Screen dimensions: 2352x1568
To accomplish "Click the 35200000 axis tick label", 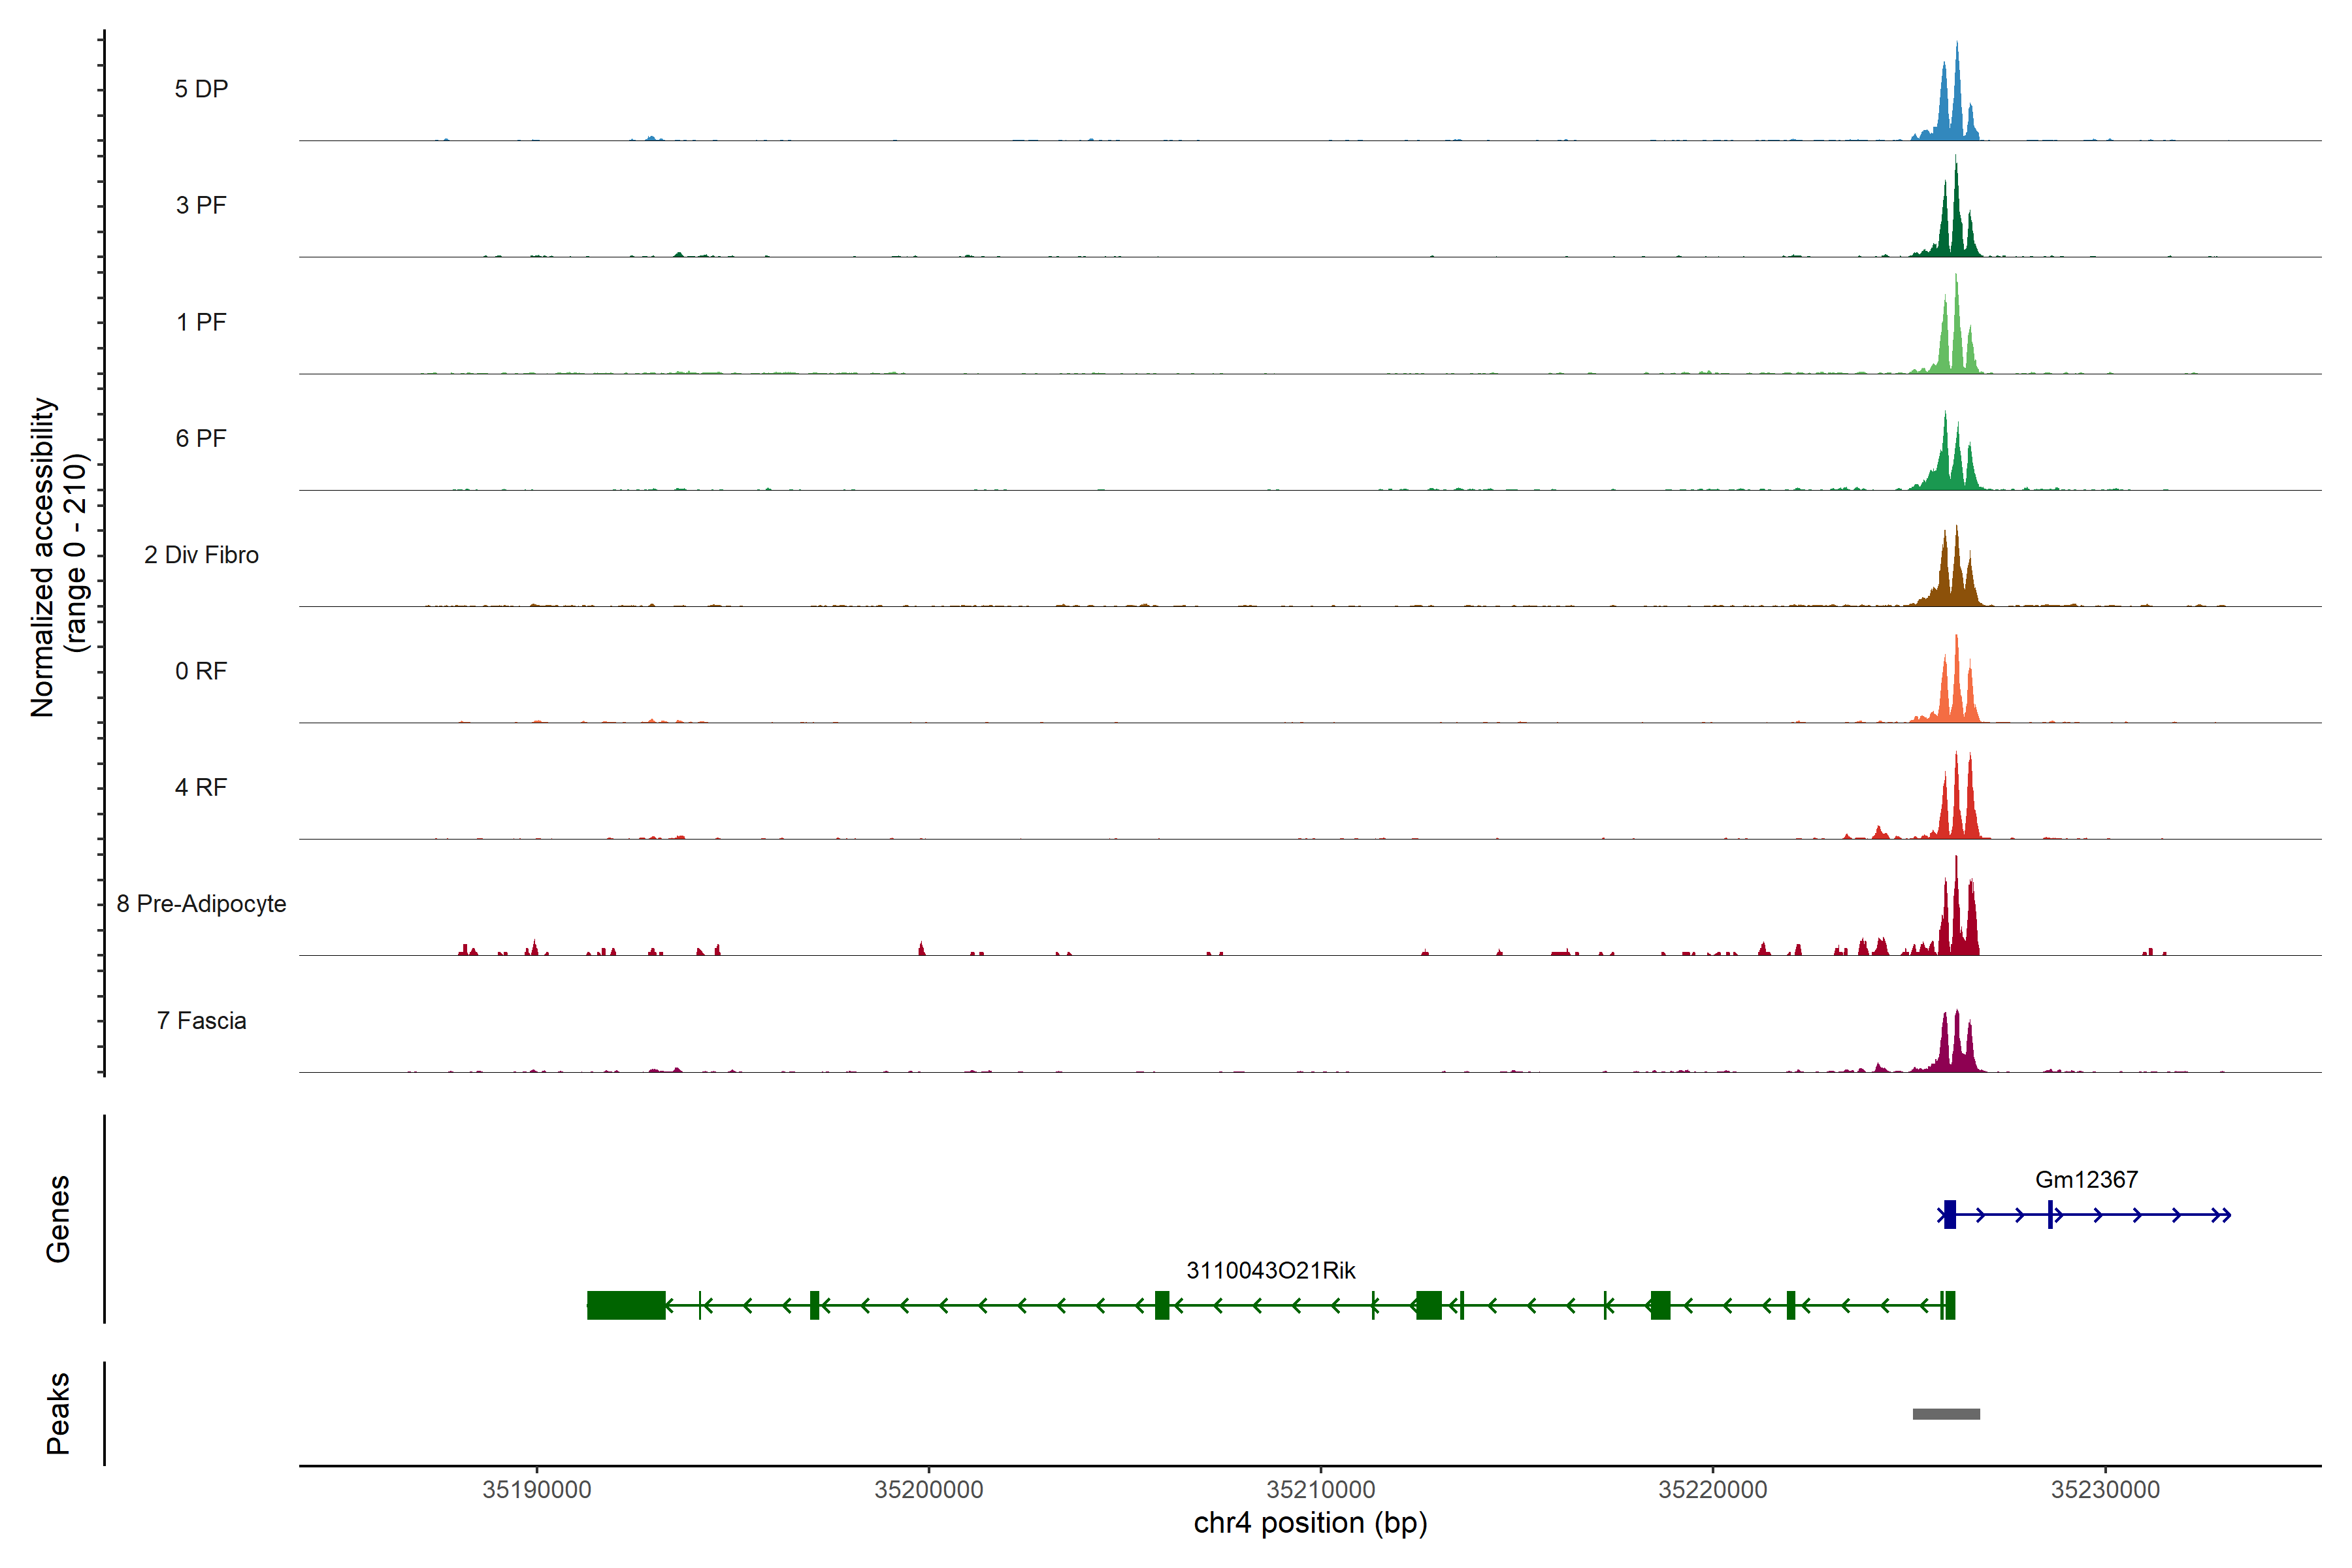I will pyautogui.click(x=928, y=1489).
